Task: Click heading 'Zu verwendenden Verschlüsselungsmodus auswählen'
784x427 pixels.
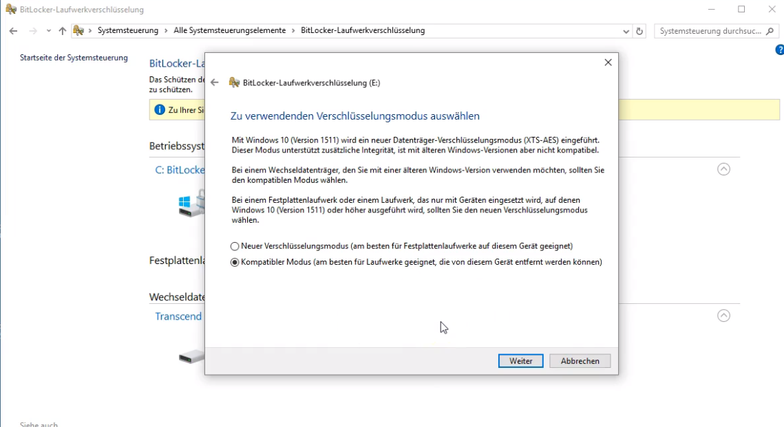Action: 354,116
